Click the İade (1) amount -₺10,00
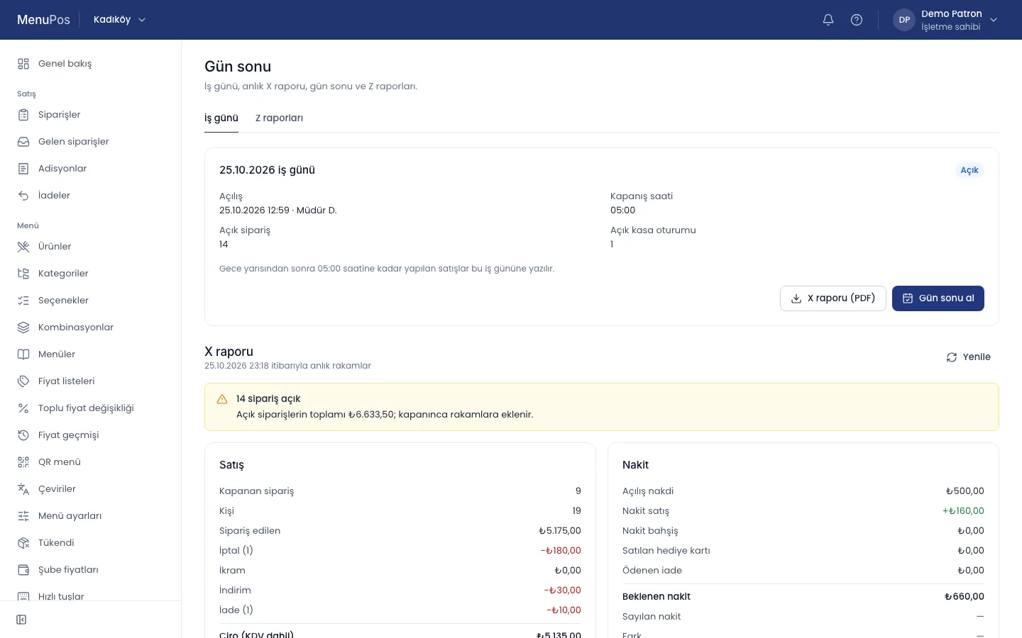This screenshot has width=1022, height=638. click(x=564, y=610)
